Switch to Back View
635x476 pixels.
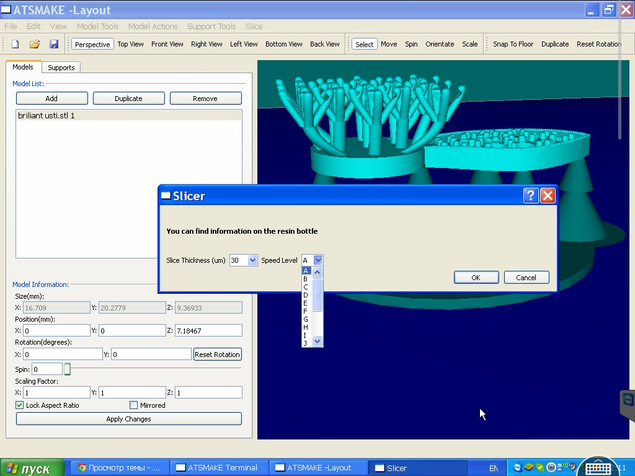[x=325, y=44]
